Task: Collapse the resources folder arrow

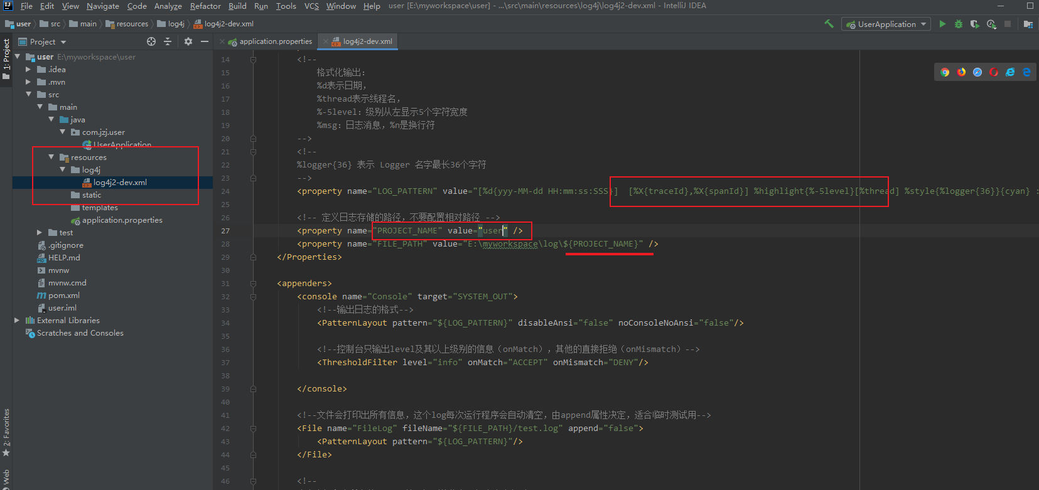Action: (x=51, y=157)
